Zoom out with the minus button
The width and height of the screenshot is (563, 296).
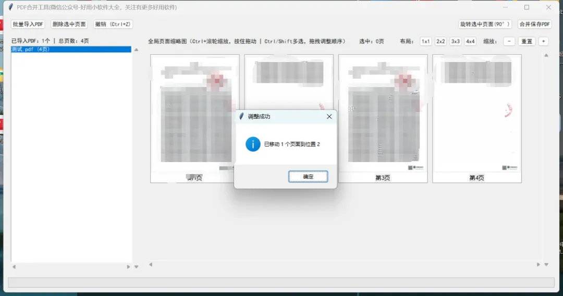(509, 41)
